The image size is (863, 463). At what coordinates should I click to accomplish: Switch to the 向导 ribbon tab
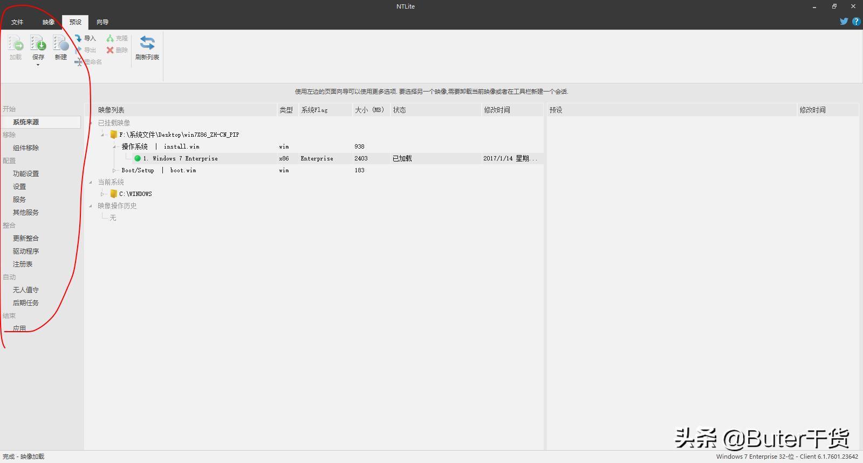point(102,22)
